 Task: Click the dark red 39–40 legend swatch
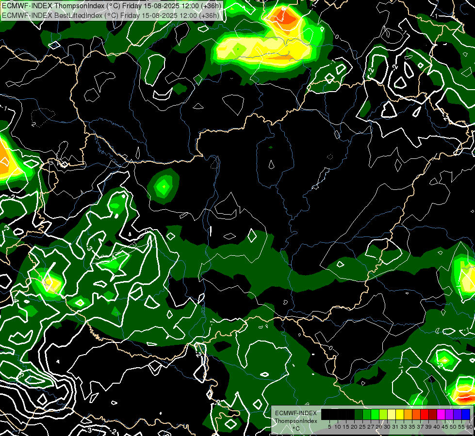[x=433, y=414]
